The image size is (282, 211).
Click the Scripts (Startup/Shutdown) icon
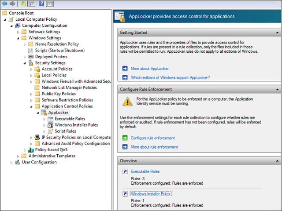coord(31,51)
